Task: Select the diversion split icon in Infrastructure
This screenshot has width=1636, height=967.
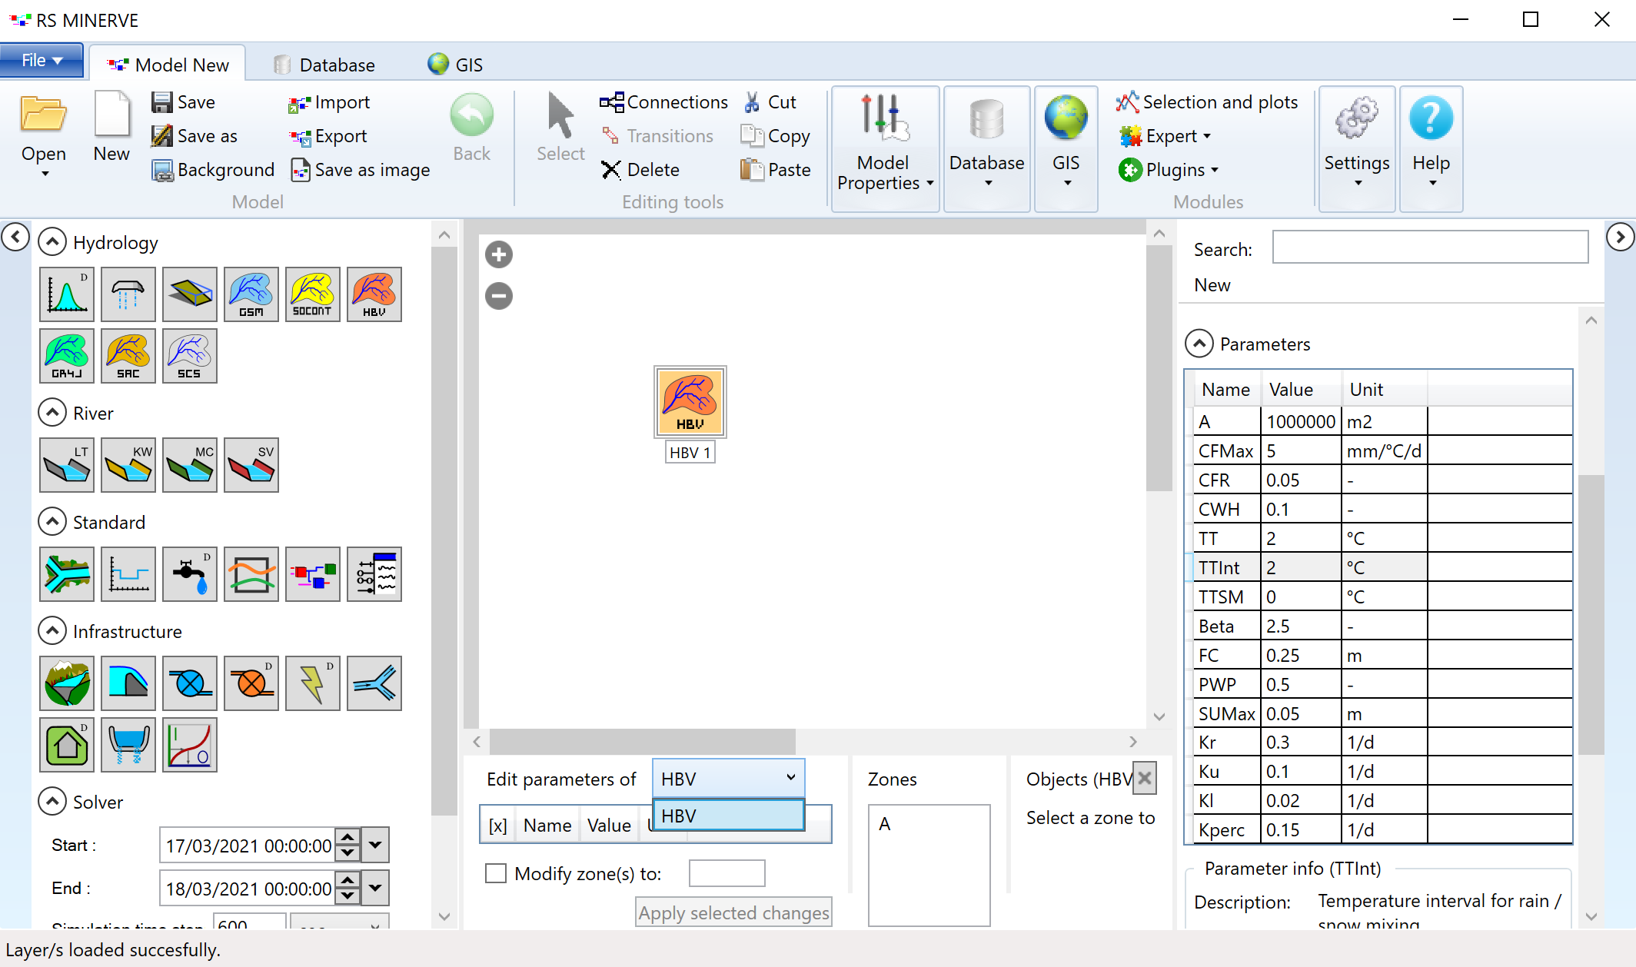Action: click(x=374, y=683)
